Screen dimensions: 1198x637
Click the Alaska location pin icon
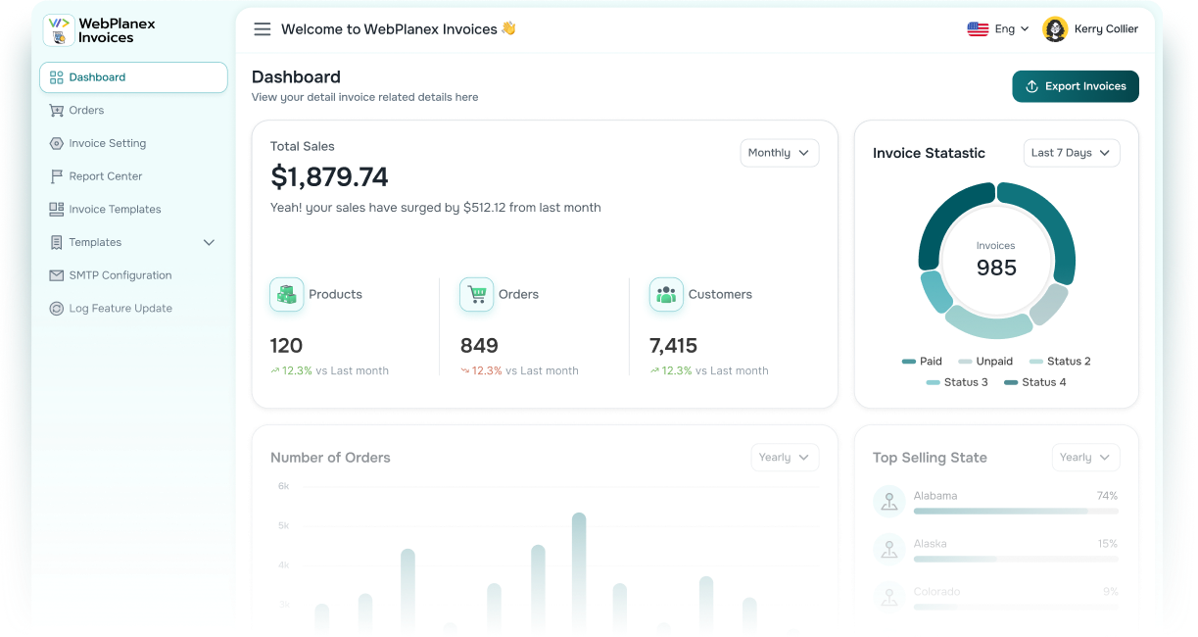[x=889, y=549]
